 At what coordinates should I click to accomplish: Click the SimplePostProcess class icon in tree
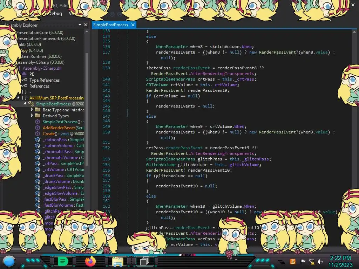tap(31, 104)
